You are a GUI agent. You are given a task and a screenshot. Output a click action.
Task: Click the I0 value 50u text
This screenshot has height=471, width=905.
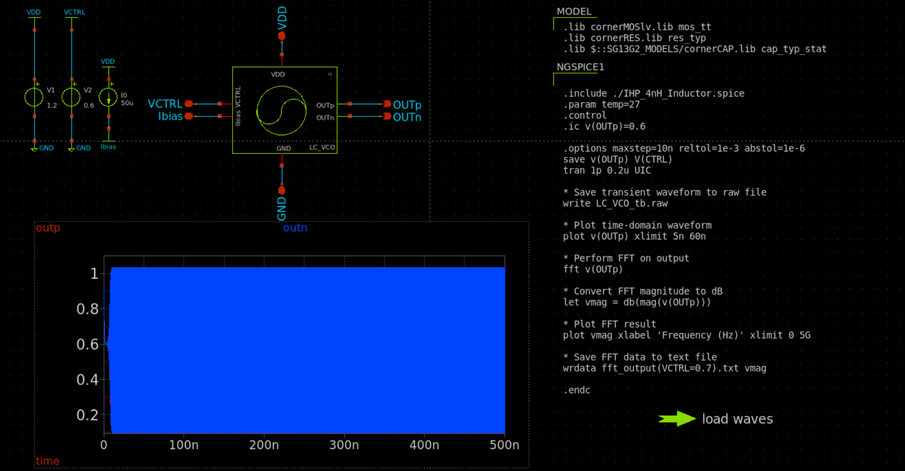point(127,103)
